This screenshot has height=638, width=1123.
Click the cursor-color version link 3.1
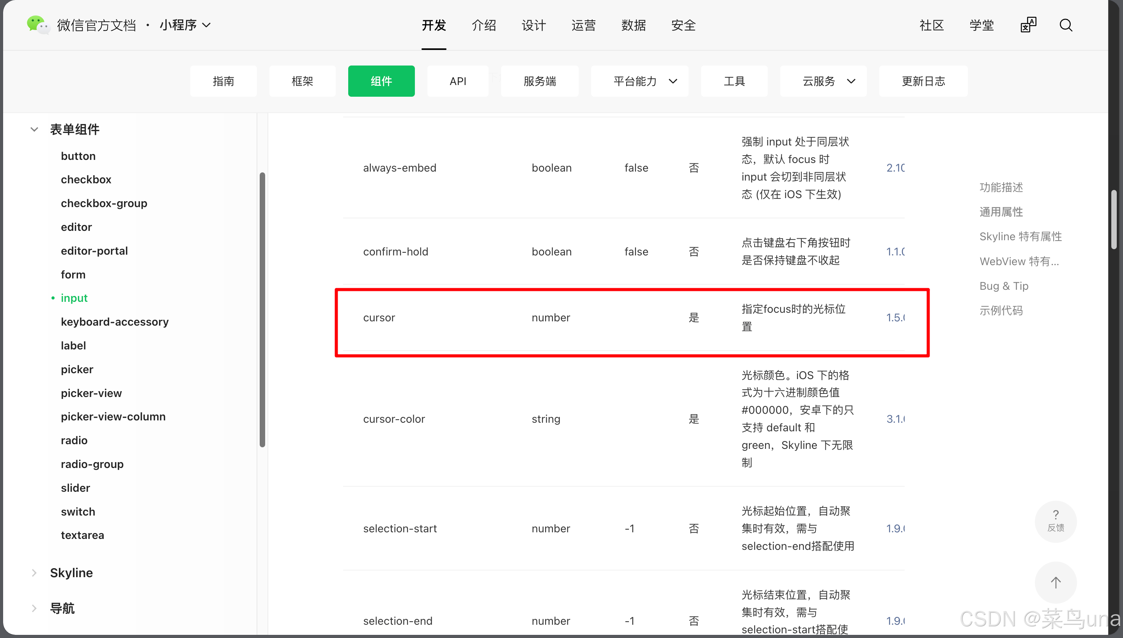[895, 418]
